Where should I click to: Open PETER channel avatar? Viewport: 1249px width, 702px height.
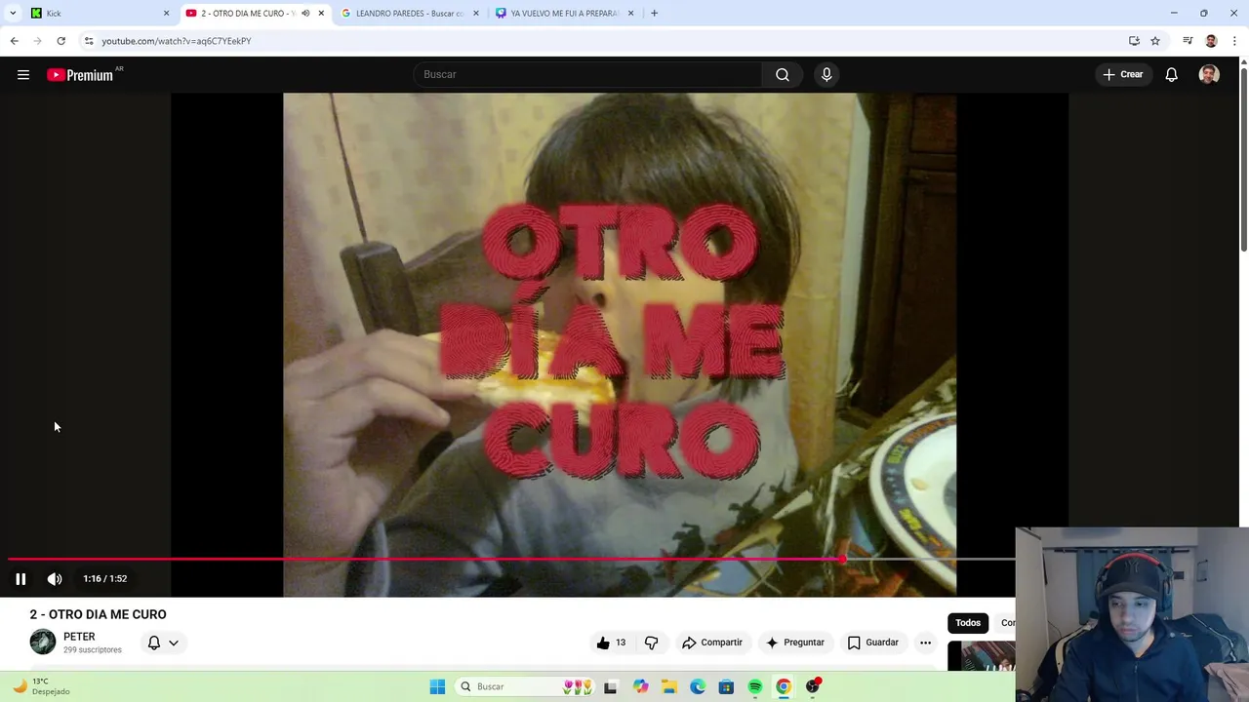pyautogui.click(x=43, y=642)
